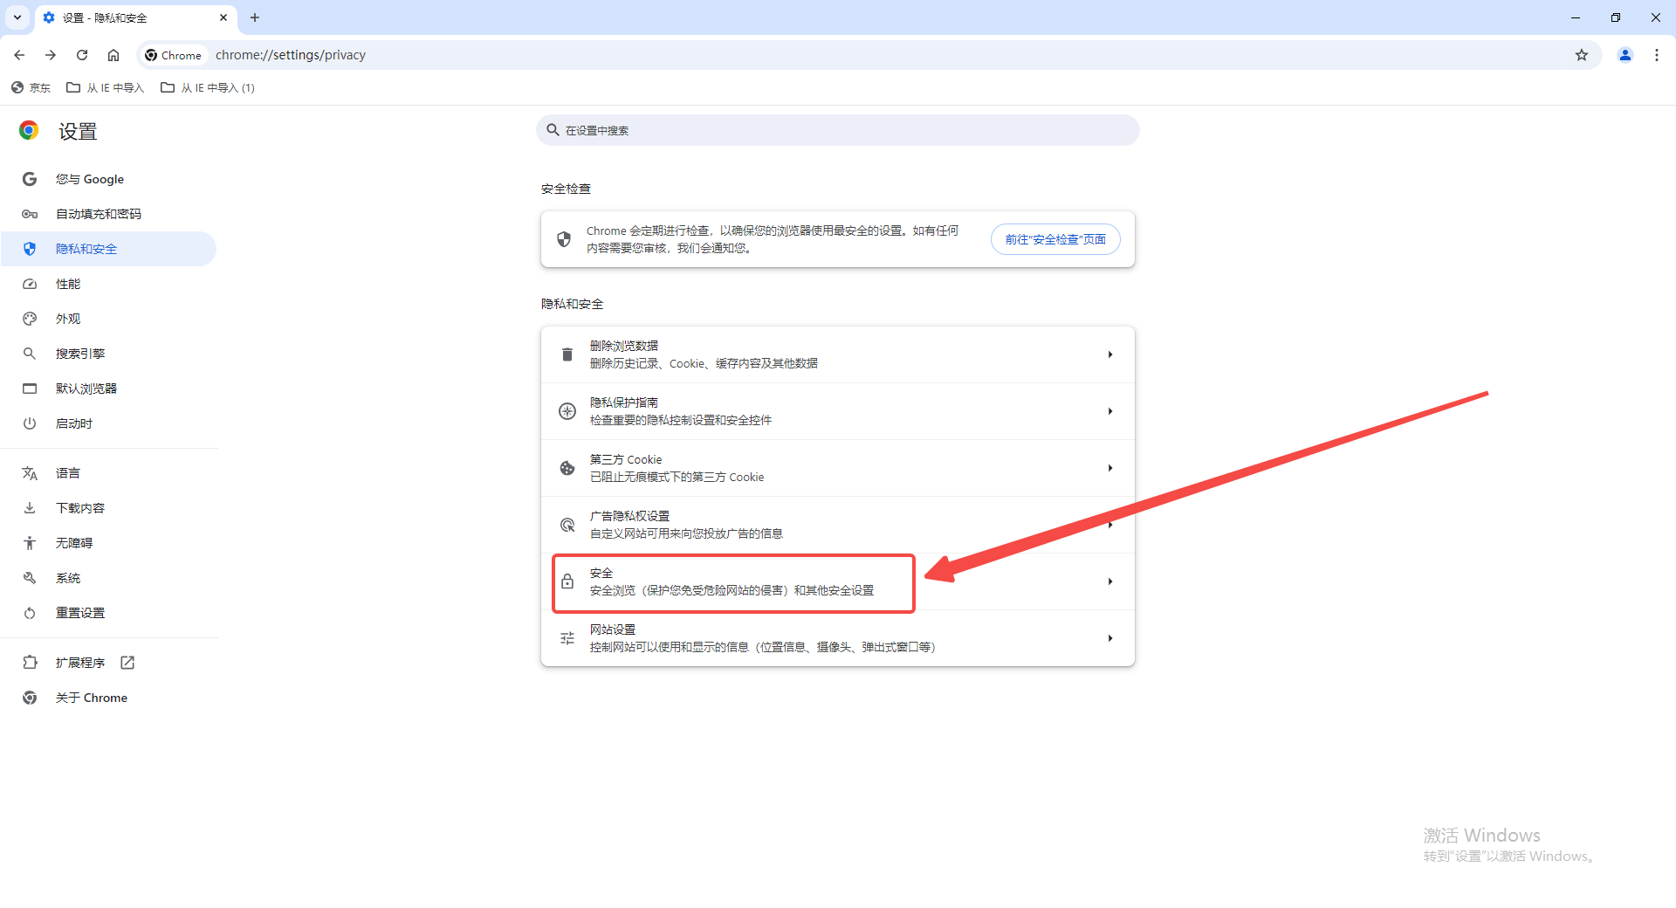Click the Chrome logo beside 设置 title

(29, 131)
